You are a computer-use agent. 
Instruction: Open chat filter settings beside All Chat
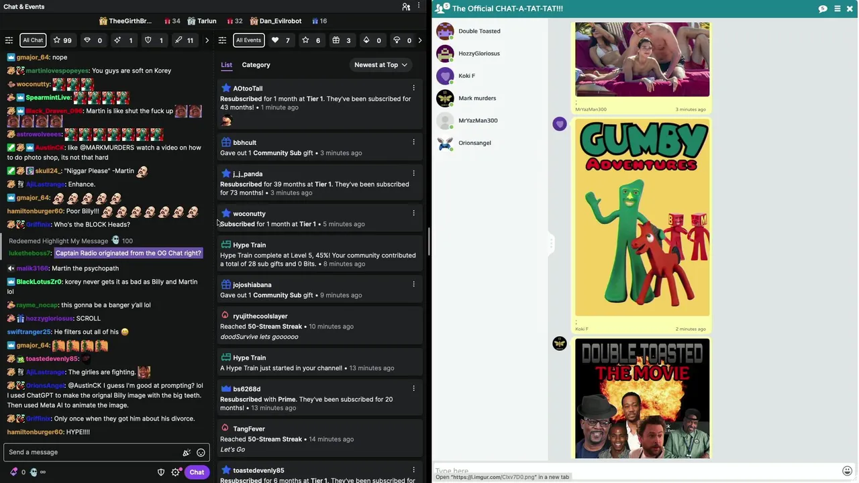(9, 40)
